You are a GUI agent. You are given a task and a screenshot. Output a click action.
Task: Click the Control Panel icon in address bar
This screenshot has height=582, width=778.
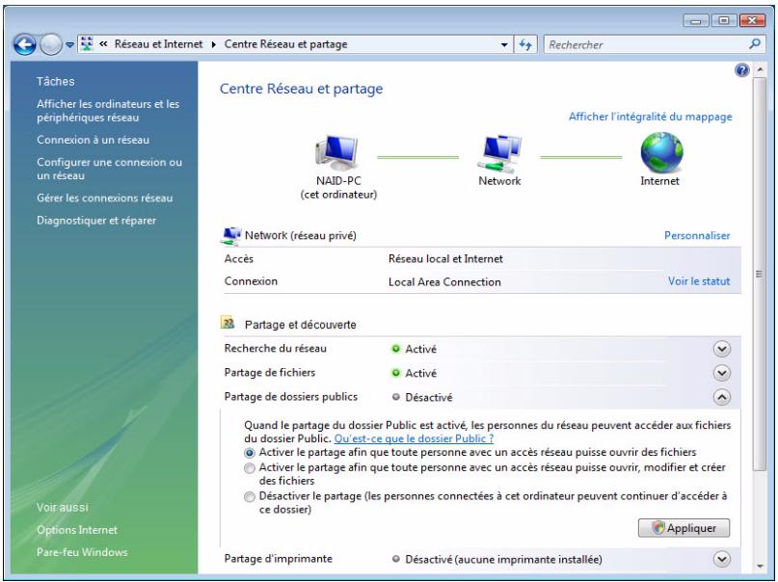point(88,44)
